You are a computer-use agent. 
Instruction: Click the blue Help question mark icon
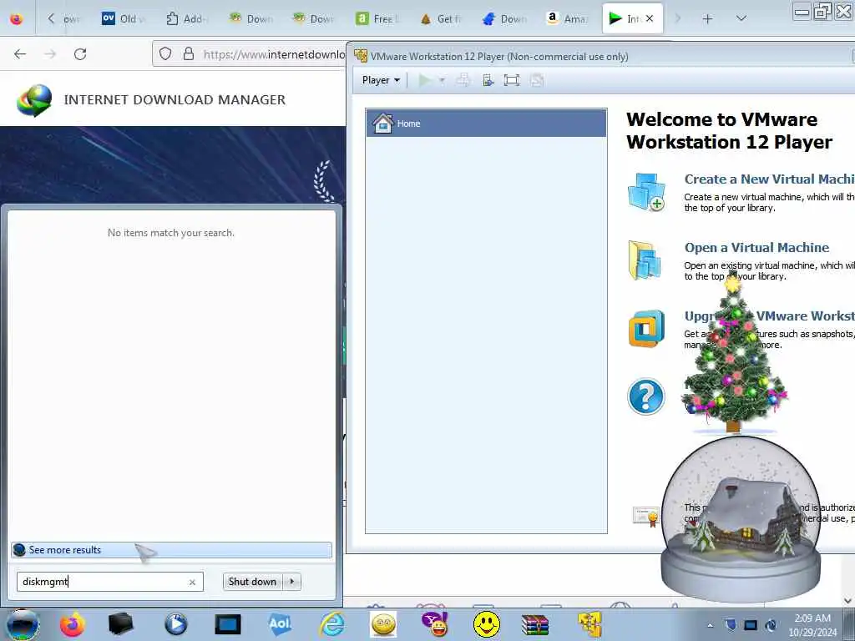point(646,396)
